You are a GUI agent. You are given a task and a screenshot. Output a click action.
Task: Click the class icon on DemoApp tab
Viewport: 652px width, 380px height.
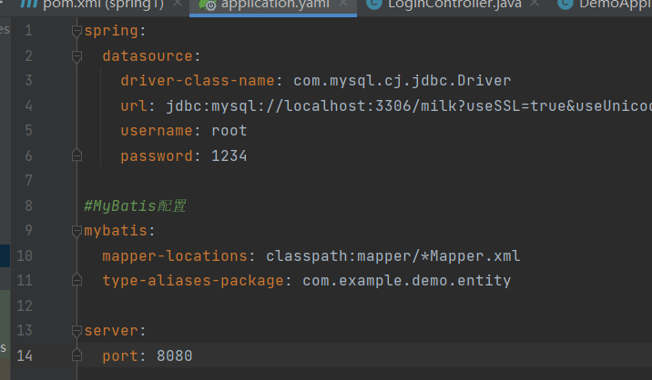click(x=565, y=5)
